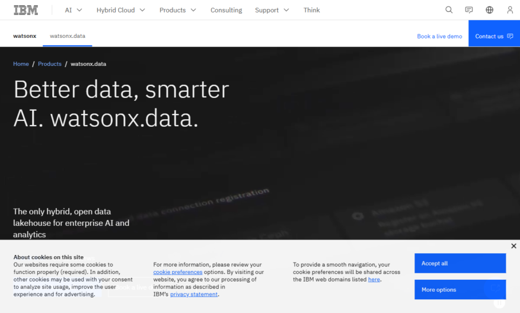520x313 pixels.
Task: Open the Consulting menu item
Action: 226,10
